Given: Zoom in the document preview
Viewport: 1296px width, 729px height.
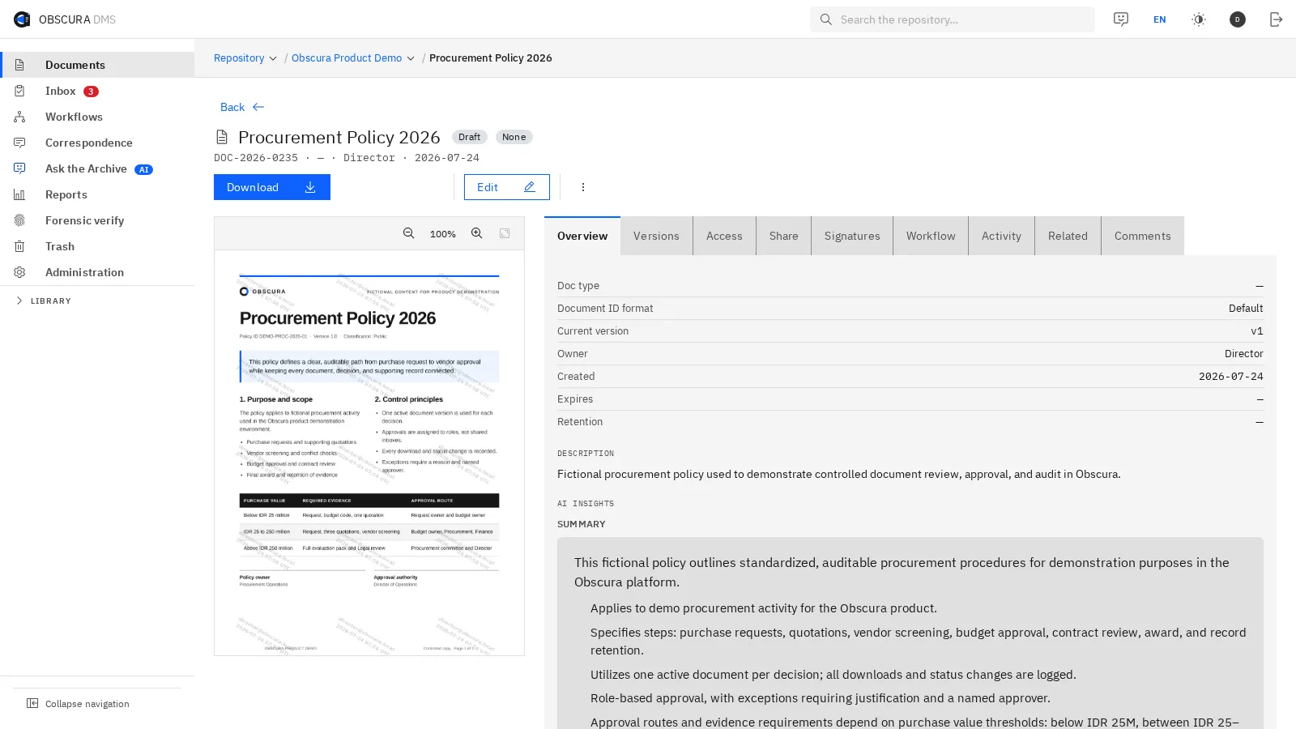Looking at the screenshot, I should click(x=477, y=233).
